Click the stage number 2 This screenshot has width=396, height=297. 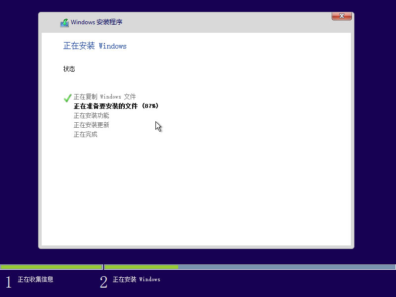point(103,282)
